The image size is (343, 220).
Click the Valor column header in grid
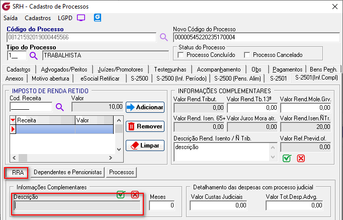click(x=94, y=120)
